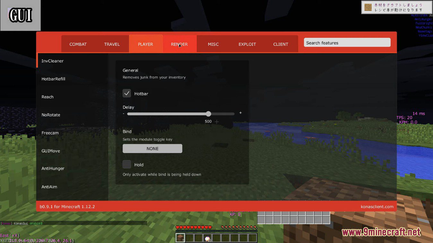Increase Delay with the plus icon

240,113
